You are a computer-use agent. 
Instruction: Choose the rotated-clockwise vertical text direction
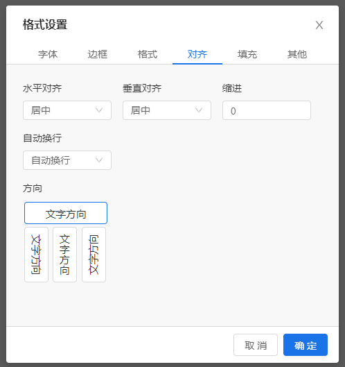pyautogui.click(x=36, y=255)
